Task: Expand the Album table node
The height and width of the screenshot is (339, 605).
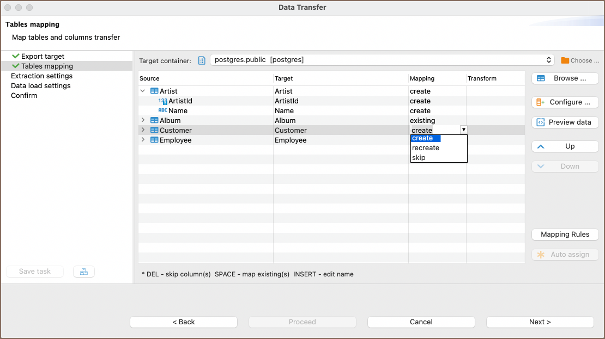Action: point(143,121)
